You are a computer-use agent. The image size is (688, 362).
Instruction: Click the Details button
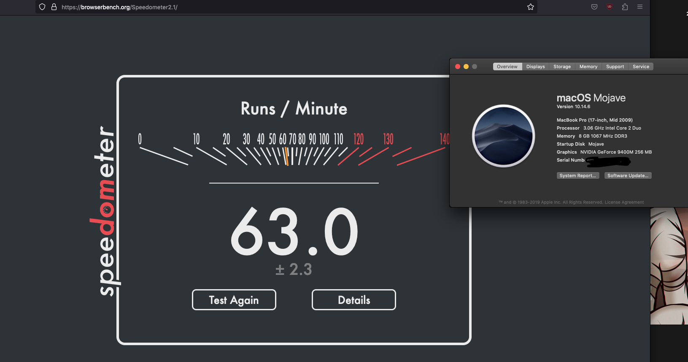coord(354,300)
